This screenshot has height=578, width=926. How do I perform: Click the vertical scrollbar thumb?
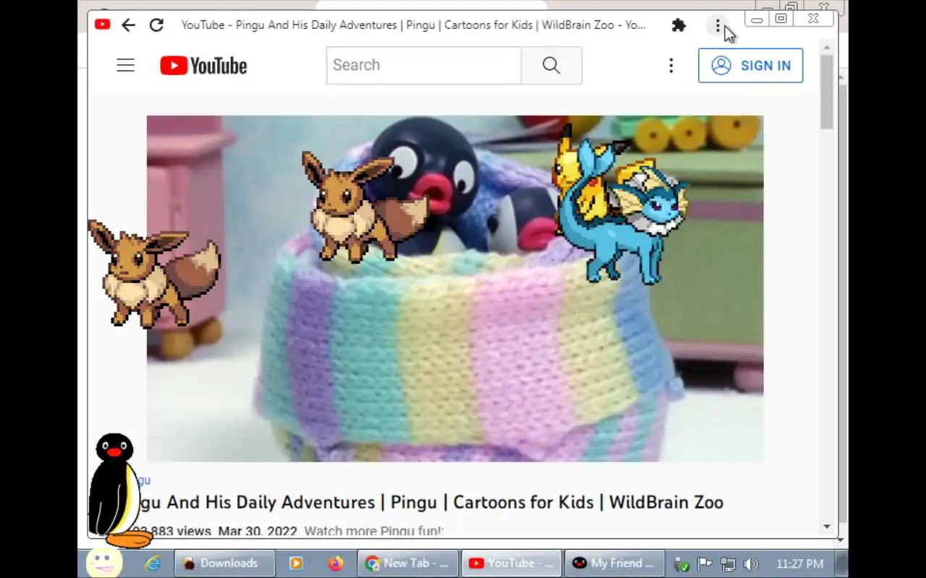[827, 92]
